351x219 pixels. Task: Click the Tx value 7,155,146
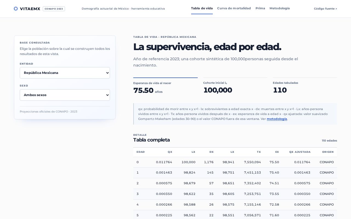(x=253, y=204)
